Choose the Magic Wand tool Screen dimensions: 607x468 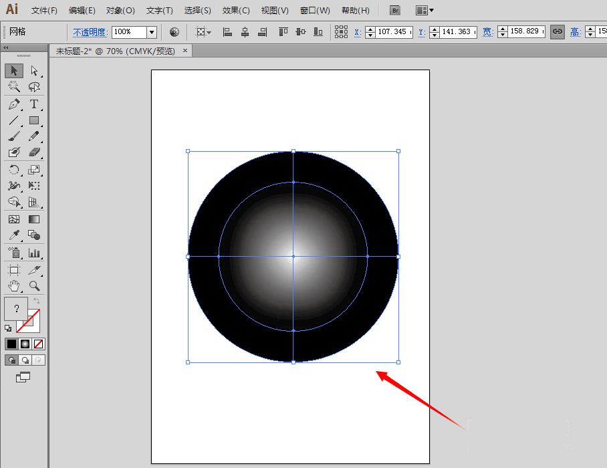14,86
